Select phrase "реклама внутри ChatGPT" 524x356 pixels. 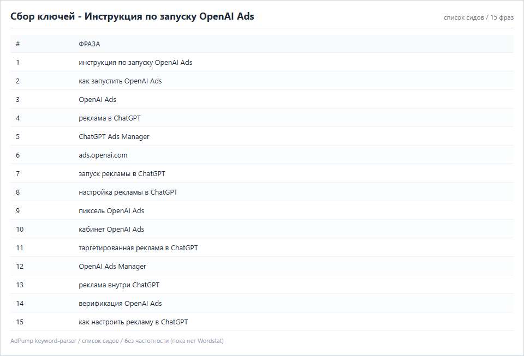coord(119,285)
